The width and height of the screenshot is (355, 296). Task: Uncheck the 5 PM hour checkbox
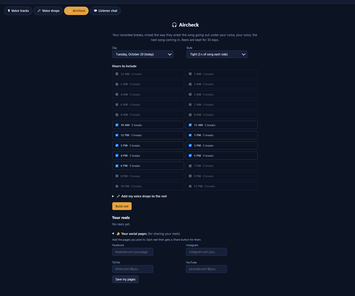click(190, 156)
